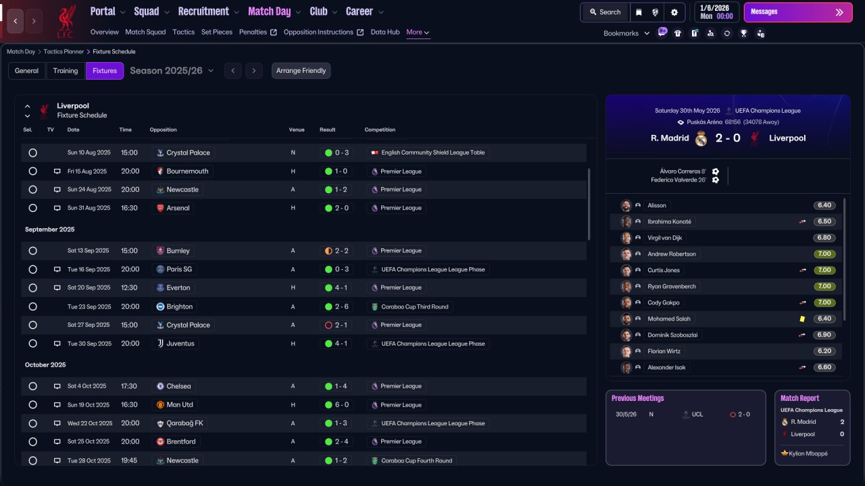Select the Brighton fixture radio button
This screenshot has height=486, width=865.
32,306
